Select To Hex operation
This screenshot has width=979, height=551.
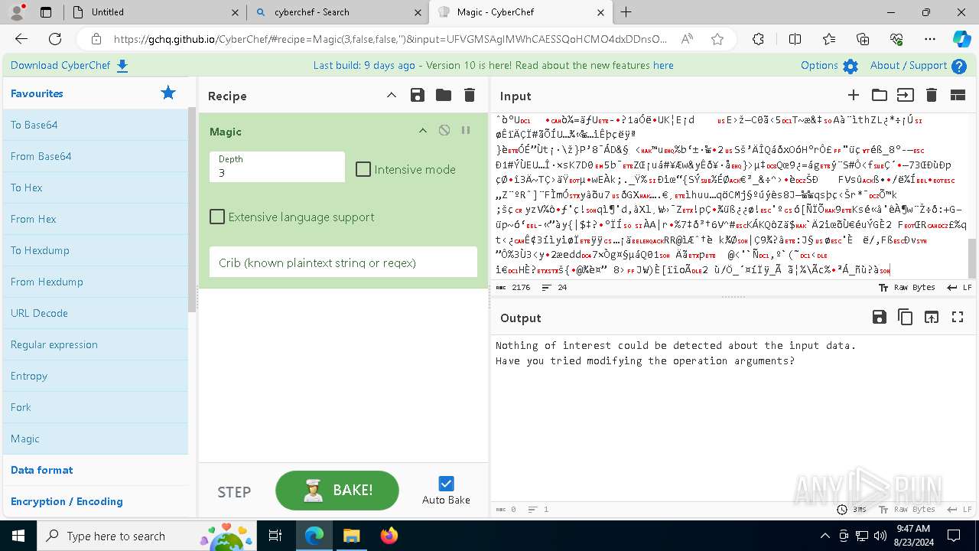coord(96,187)
